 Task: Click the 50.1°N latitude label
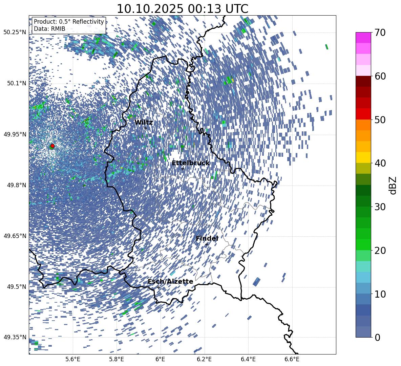(16, 83)
